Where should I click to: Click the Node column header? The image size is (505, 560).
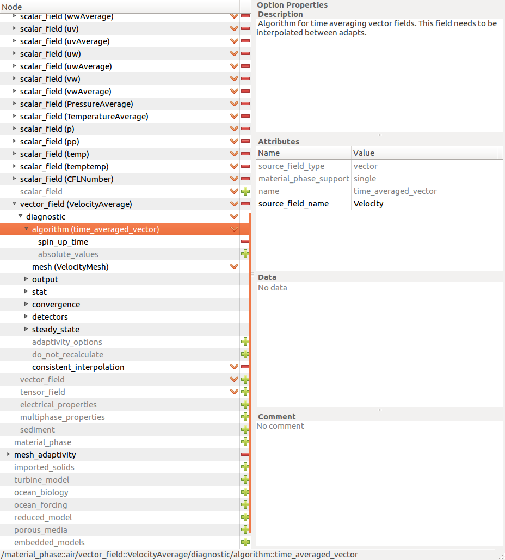[120, 7]
